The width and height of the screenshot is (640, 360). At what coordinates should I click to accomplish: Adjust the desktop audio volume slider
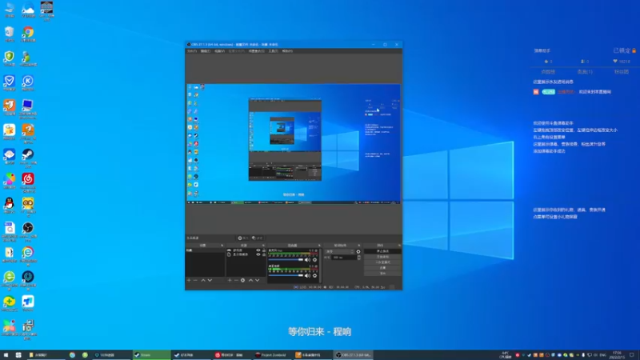286,259
